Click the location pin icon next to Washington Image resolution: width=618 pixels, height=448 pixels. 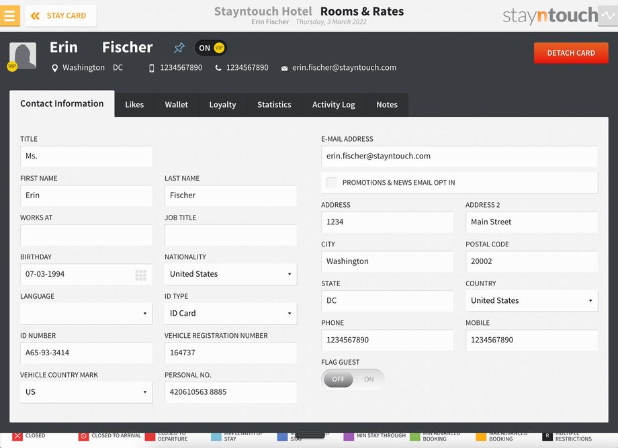55,68
